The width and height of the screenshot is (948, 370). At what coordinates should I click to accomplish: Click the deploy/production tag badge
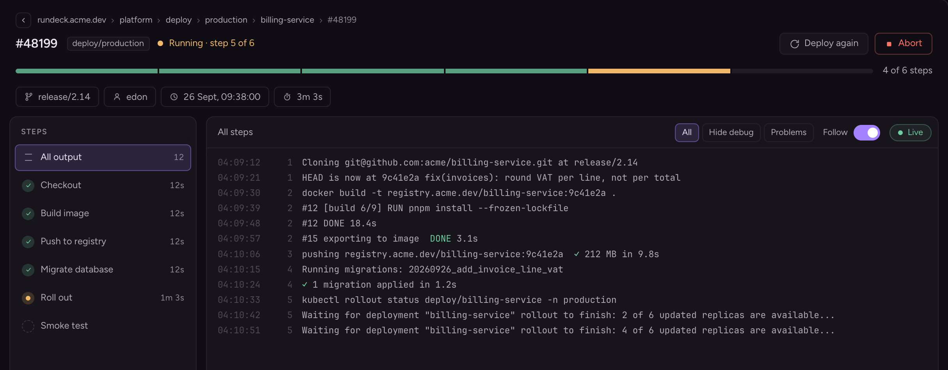tap(108, 43)
